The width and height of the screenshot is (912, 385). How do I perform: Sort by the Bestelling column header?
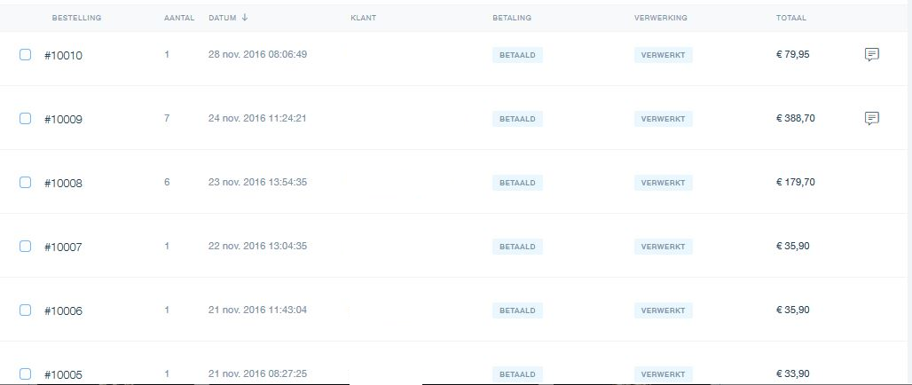[x=77, y=18]
